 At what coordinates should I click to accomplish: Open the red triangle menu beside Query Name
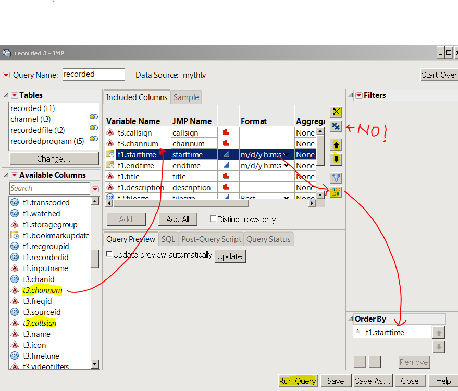coord(6,75)
